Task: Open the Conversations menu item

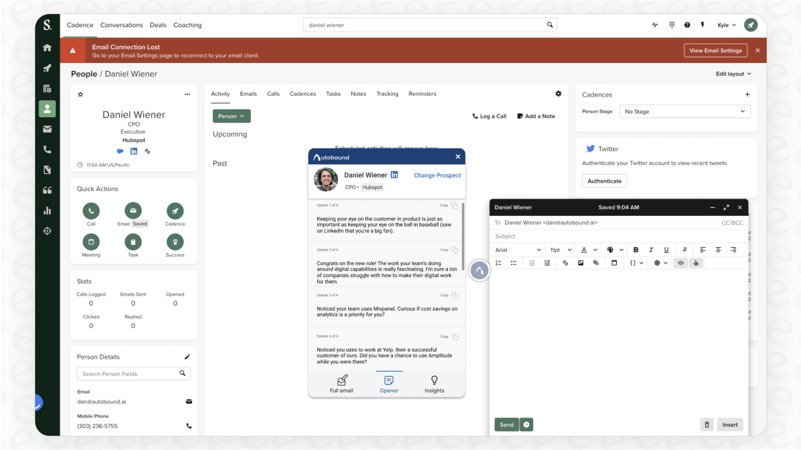Action: [122, 25]
